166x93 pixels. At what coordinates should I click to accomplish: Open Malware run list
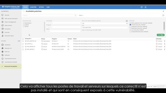[8, 48]
